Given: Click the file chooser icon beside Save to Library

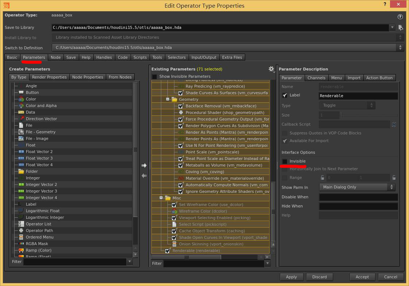Looking at the screenshot, I should [401, 27].
